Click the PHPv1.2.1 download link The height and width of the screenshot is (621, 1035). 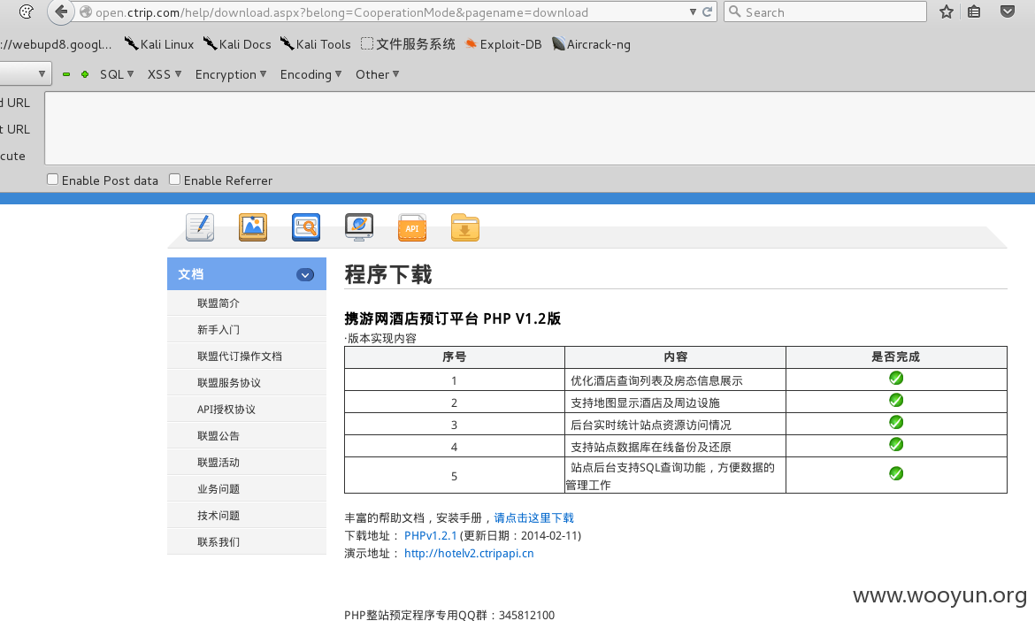tap(431, 536)
